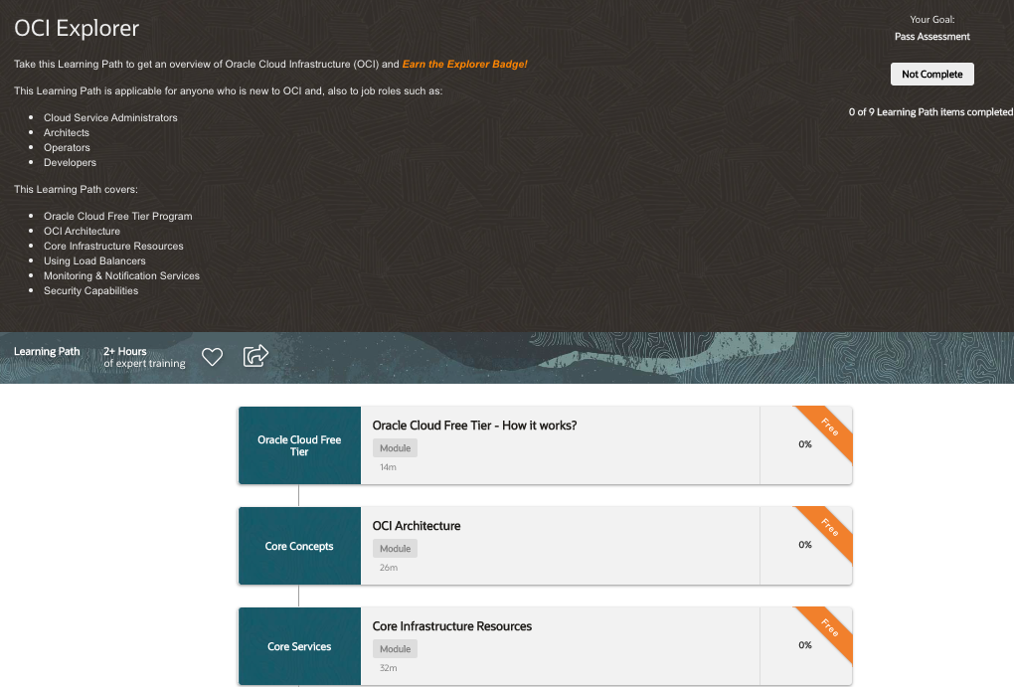1014x687 pixels.
Task: Click Module tag under OCI Architecture
Action: click(x=395, y=549)
